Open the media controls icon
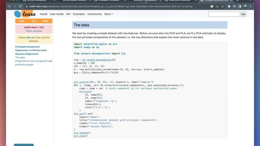 234,6
